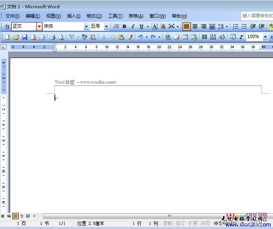Right-align the paragraph
Image resolution: width=273 pixels, height=229 pixels.
point(204,27)
